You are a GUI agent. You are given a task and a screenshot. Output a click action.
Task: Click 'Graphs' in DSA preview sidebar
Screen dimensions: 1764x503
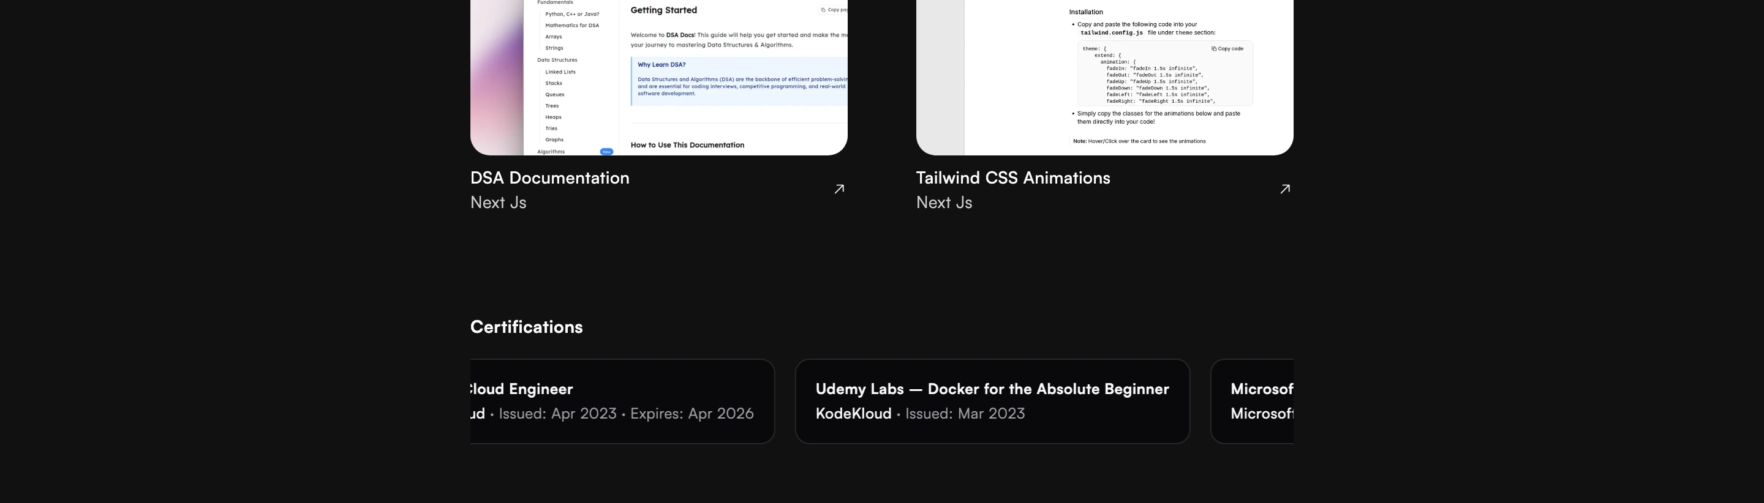click(554, 140)
